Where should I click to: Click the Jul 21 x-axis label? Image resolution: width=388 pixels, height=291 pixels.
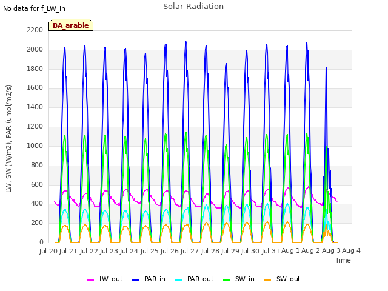point(69,251)
